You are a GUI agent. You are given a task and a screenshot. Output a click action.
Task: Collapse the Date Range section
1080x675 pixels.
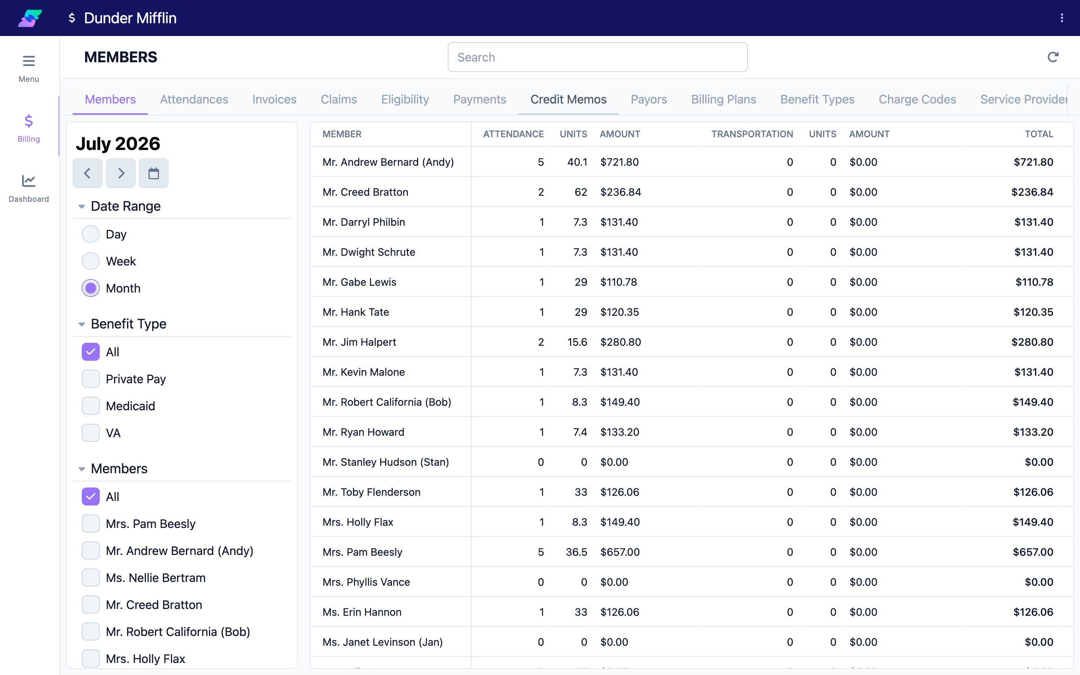click(82, 206)
